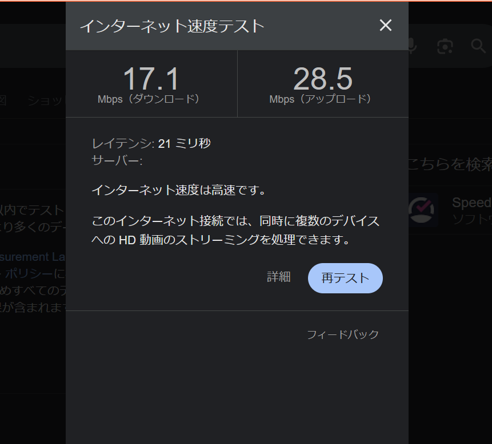The height and width of the screenshot is (444, 492).
Task: Click 詳細 to view test details
Action: click(x=279, y=277)
